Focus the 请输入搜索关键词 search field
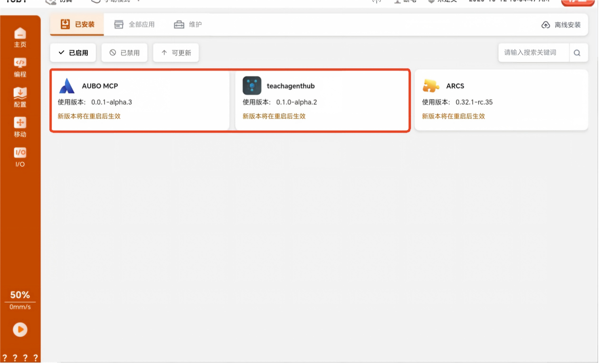Screen dimensions: 599x363 coord(534,53)
